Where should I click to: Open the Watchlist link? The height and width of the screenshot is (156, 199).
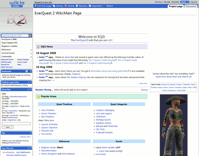click(175, 2)
